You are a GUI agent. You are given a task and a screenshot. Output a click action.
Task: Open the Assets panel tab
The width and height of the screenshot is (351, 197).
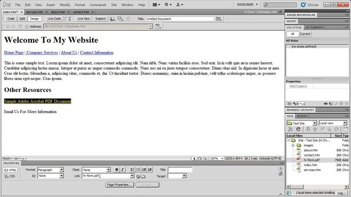[302, 116]
